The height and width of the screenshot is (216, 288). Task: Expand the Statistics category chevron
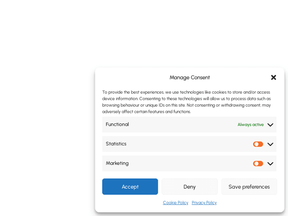point(270,144)
